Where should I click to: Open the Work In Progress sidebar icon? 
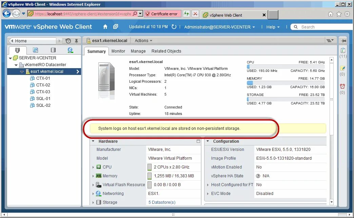pyautogui.click(x=342, y=68)
